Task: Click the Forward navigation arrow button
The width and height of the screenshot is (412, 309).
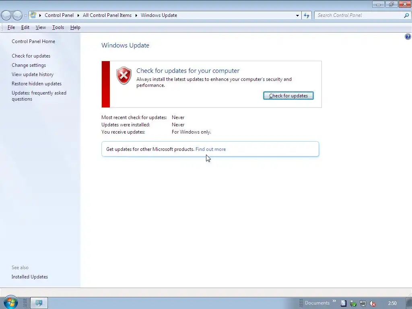Action: coord(17,16)
